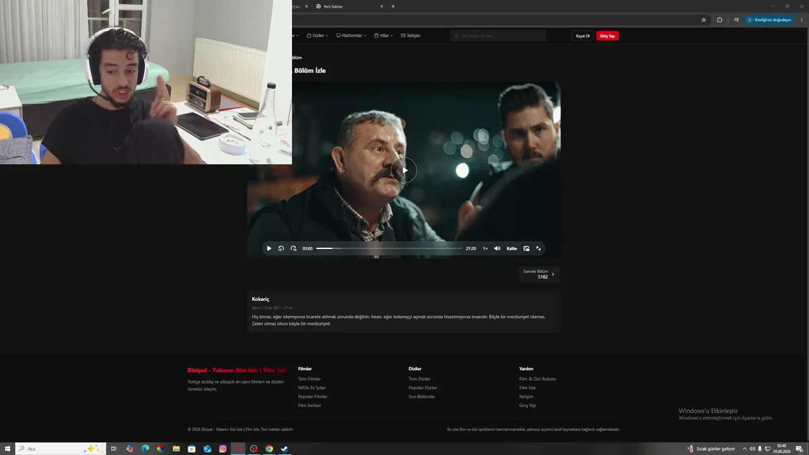809x455 pixels.
Task: Click the video progress bar
Action: (x=389, y=248)
